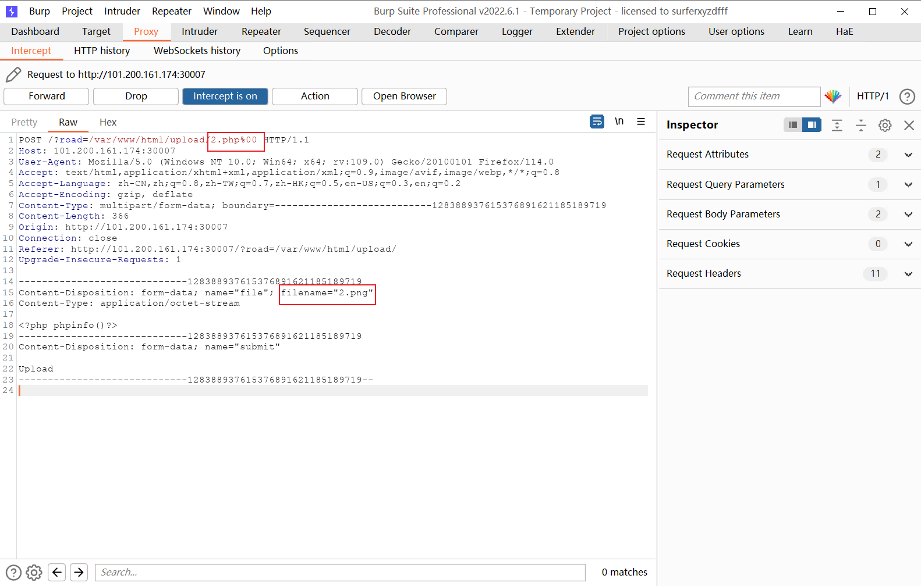Open the Learn tab
The image size is (921, 586).
click(x=800, y=31)
